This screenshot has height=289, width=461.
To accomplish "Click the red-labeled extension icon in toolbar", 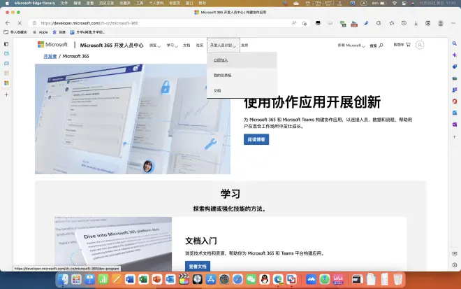I will [354, 24].
